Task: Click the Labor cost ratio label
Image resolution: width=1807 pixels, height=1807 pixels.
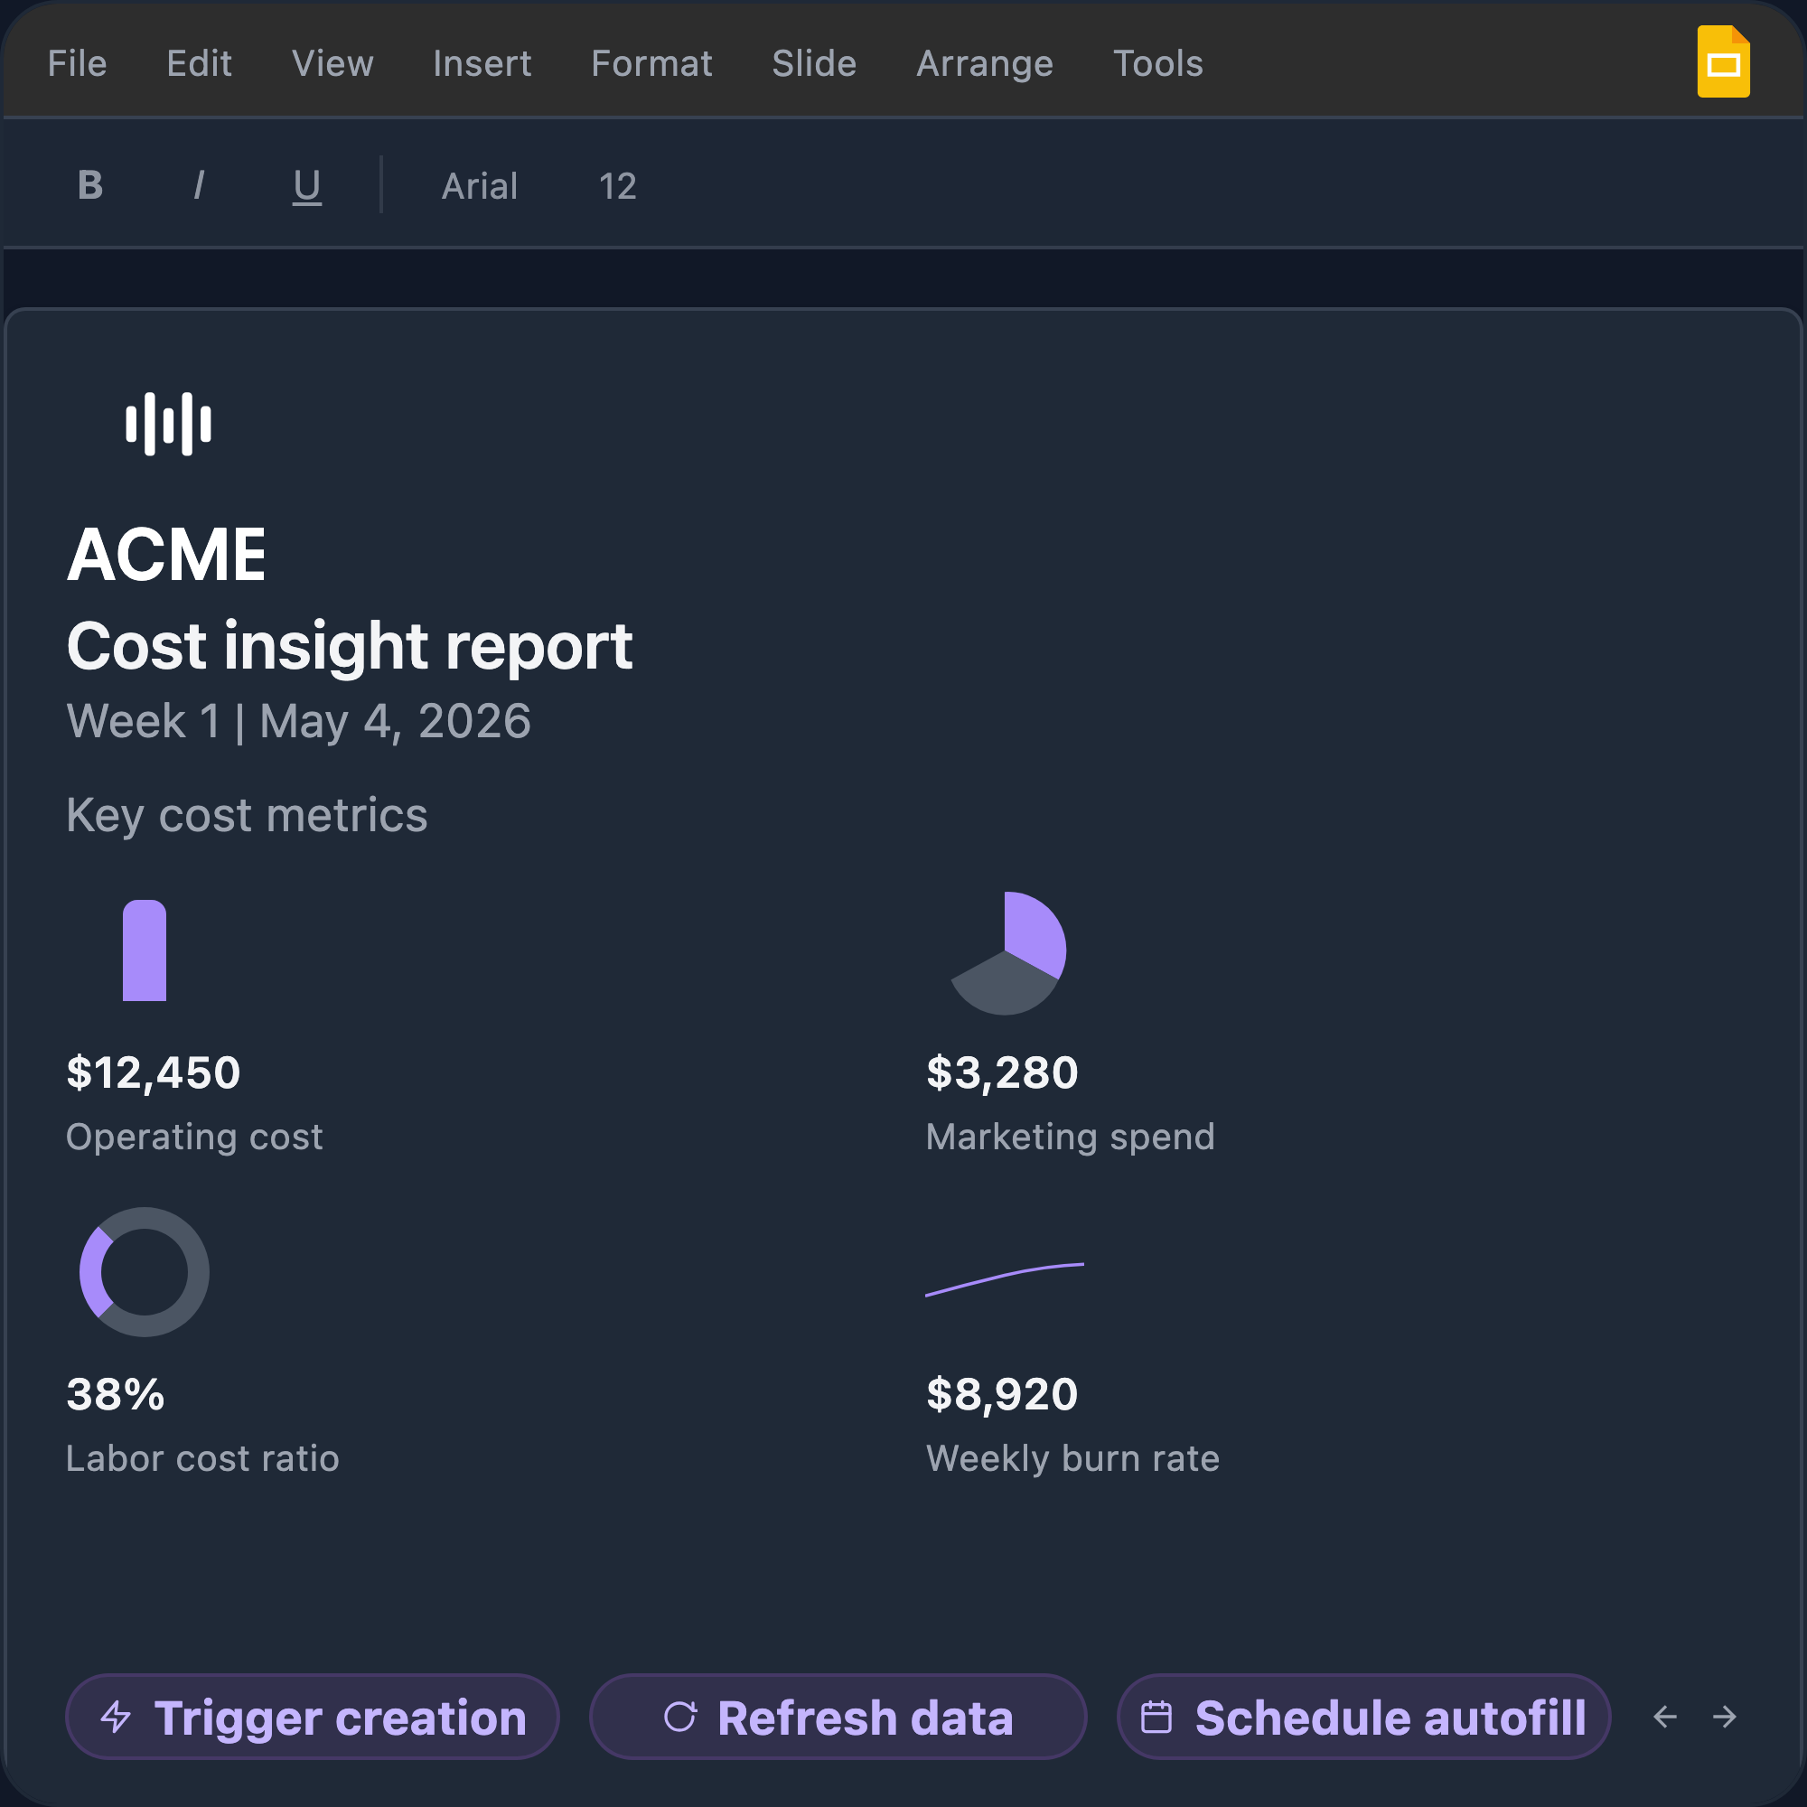Action: pos(202,1458)
